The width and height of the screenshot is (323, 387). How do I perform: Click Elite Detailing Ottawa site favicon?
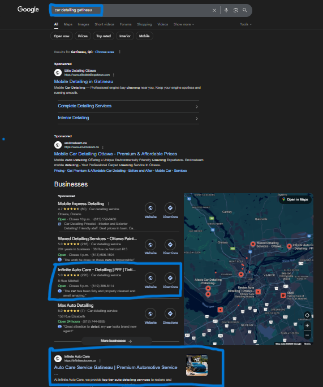(58, 72)
